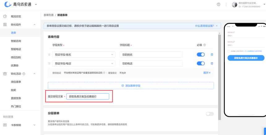Click the help question mark icon in header
Screen dimensions: 266x135
pyautogui.click(x=218, y=4)
